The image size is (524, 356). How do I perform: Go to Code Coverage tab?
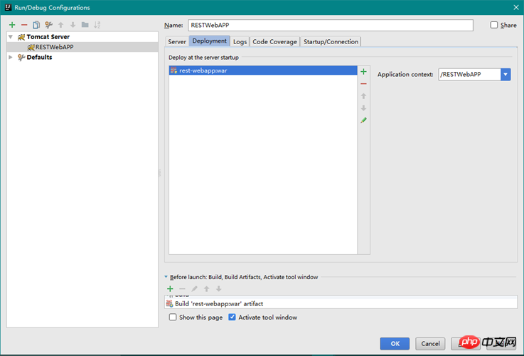[274, 41]
